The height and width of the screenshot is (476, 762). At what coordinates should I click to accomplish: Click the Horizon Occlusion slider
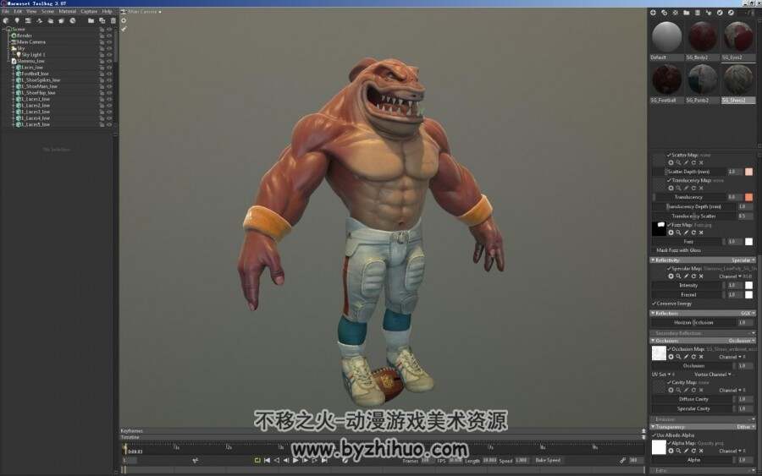(694, 323)
